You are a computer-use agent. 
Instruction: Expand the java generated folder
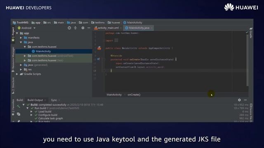tap(21, 65)
